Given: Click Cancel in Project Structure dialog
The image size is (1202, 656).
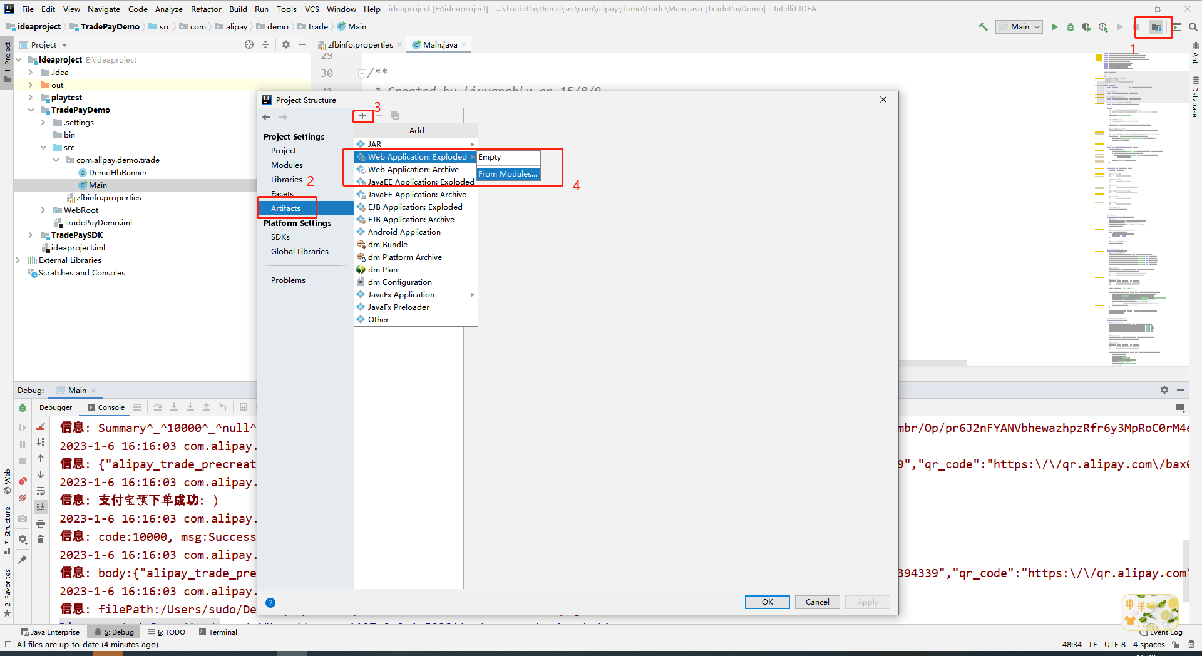Looking at the screenshot, I should (818, 602).
